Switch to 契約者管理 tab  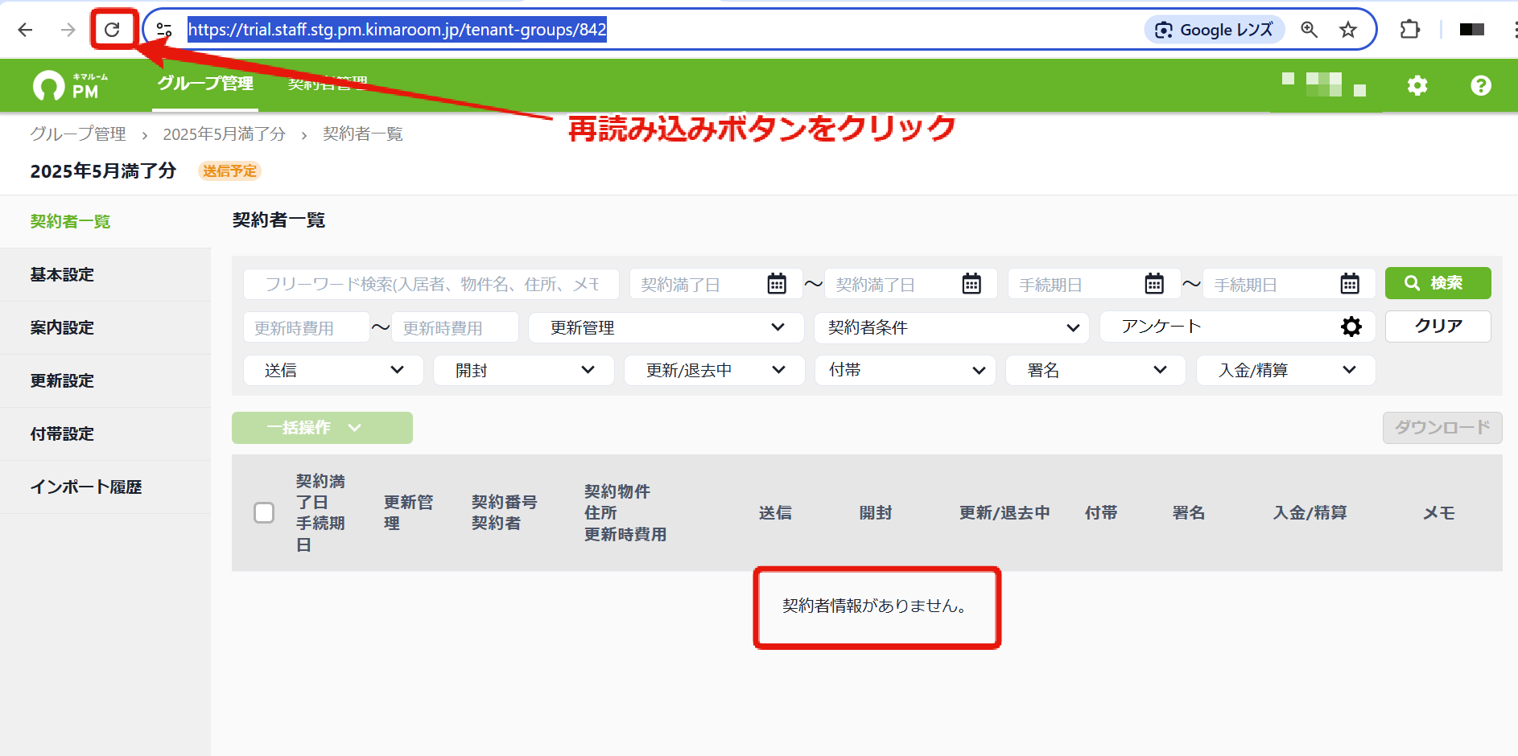[x=328, y=84]
